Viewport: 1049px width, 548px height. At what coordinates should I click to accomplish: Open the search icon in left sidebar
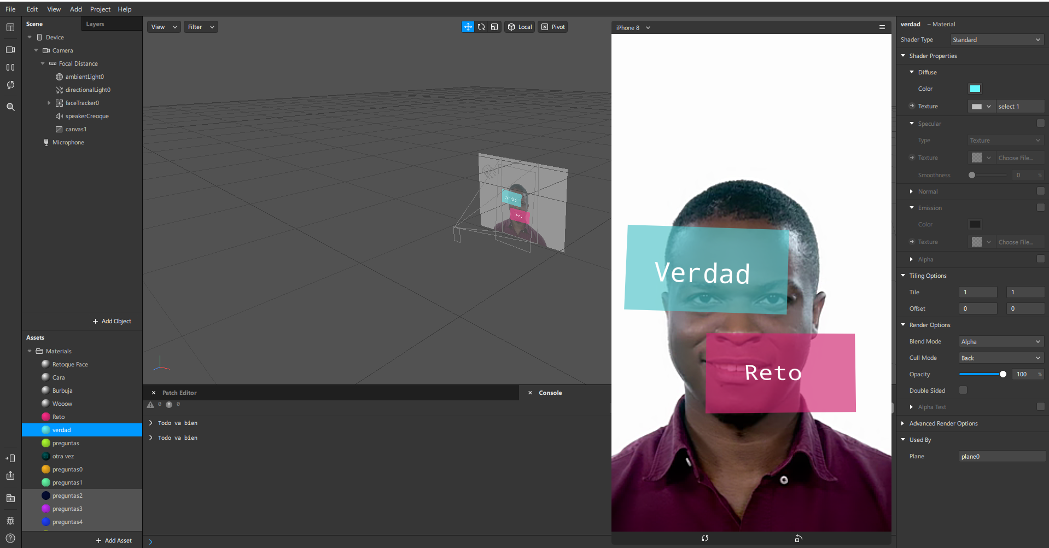pyautogui.click(x=10, y=107)
